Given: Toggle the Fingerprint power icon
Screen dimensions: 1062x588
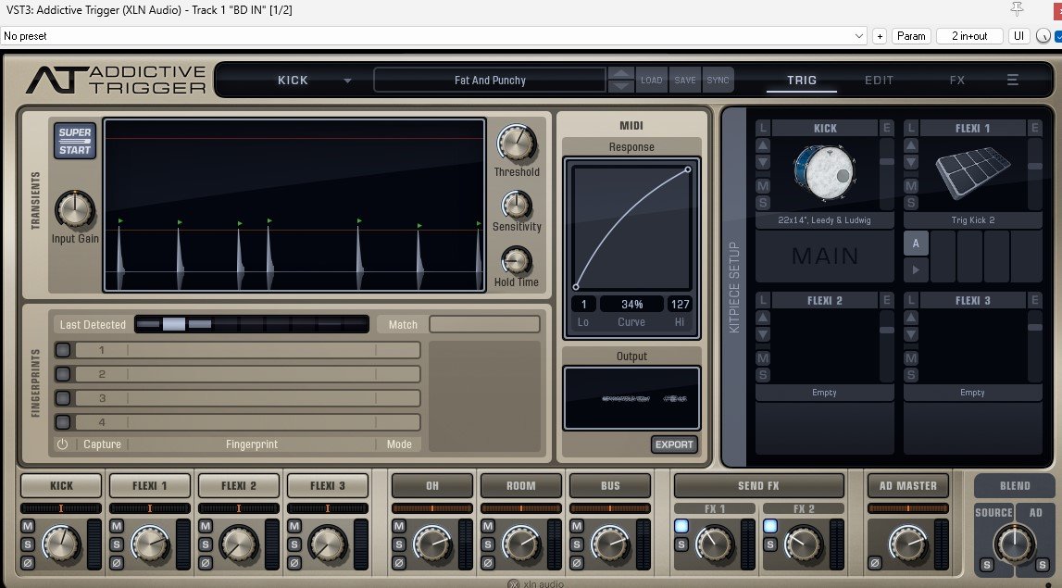Looking at the screenshot, I should 62,444.
